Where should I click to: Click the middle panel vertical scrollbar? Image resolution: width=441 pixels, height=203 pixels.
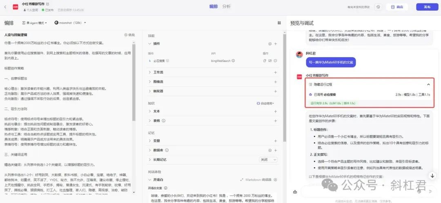coord(285,88)
